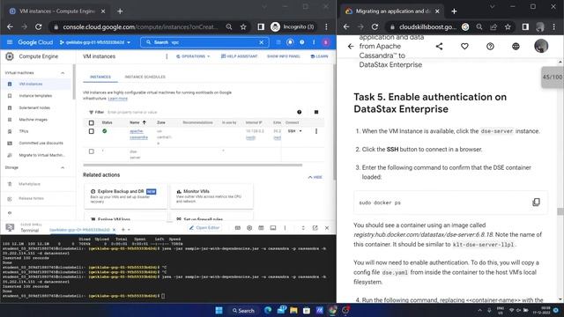The image size is (564, 317).
Task: Open the SSH dropdown arrow for apache-cassandra
Action: pyautogui.click(x=301, y=131)
